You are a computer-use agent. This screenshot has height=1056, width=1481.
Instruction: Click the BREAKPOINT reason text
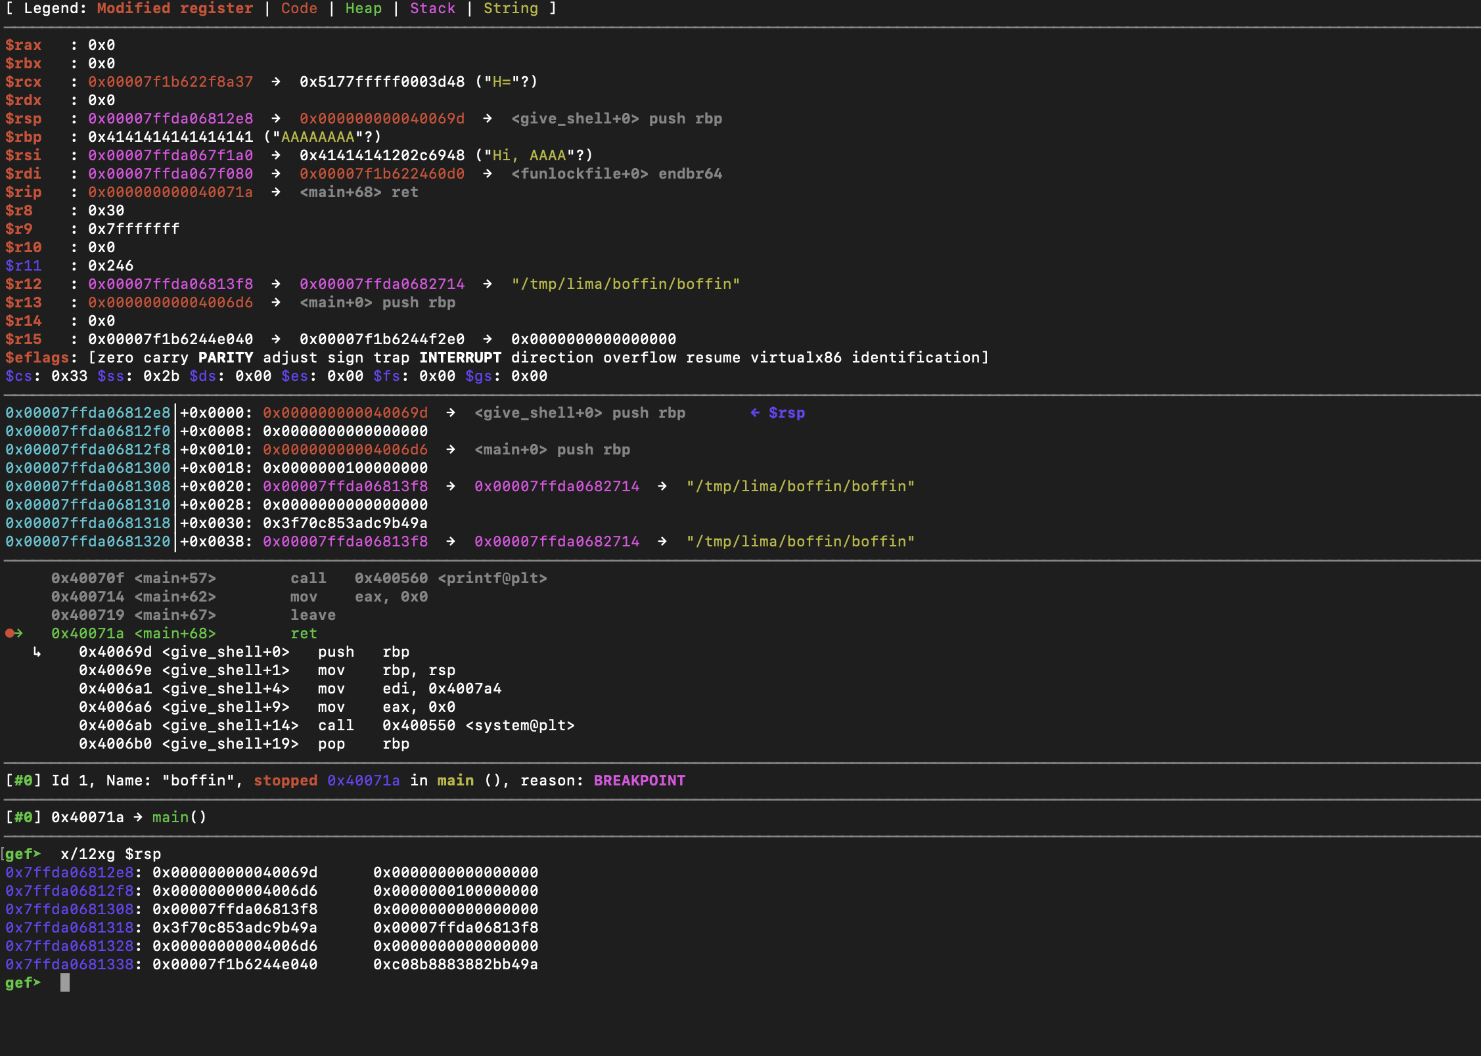click(x=640, y=781)
